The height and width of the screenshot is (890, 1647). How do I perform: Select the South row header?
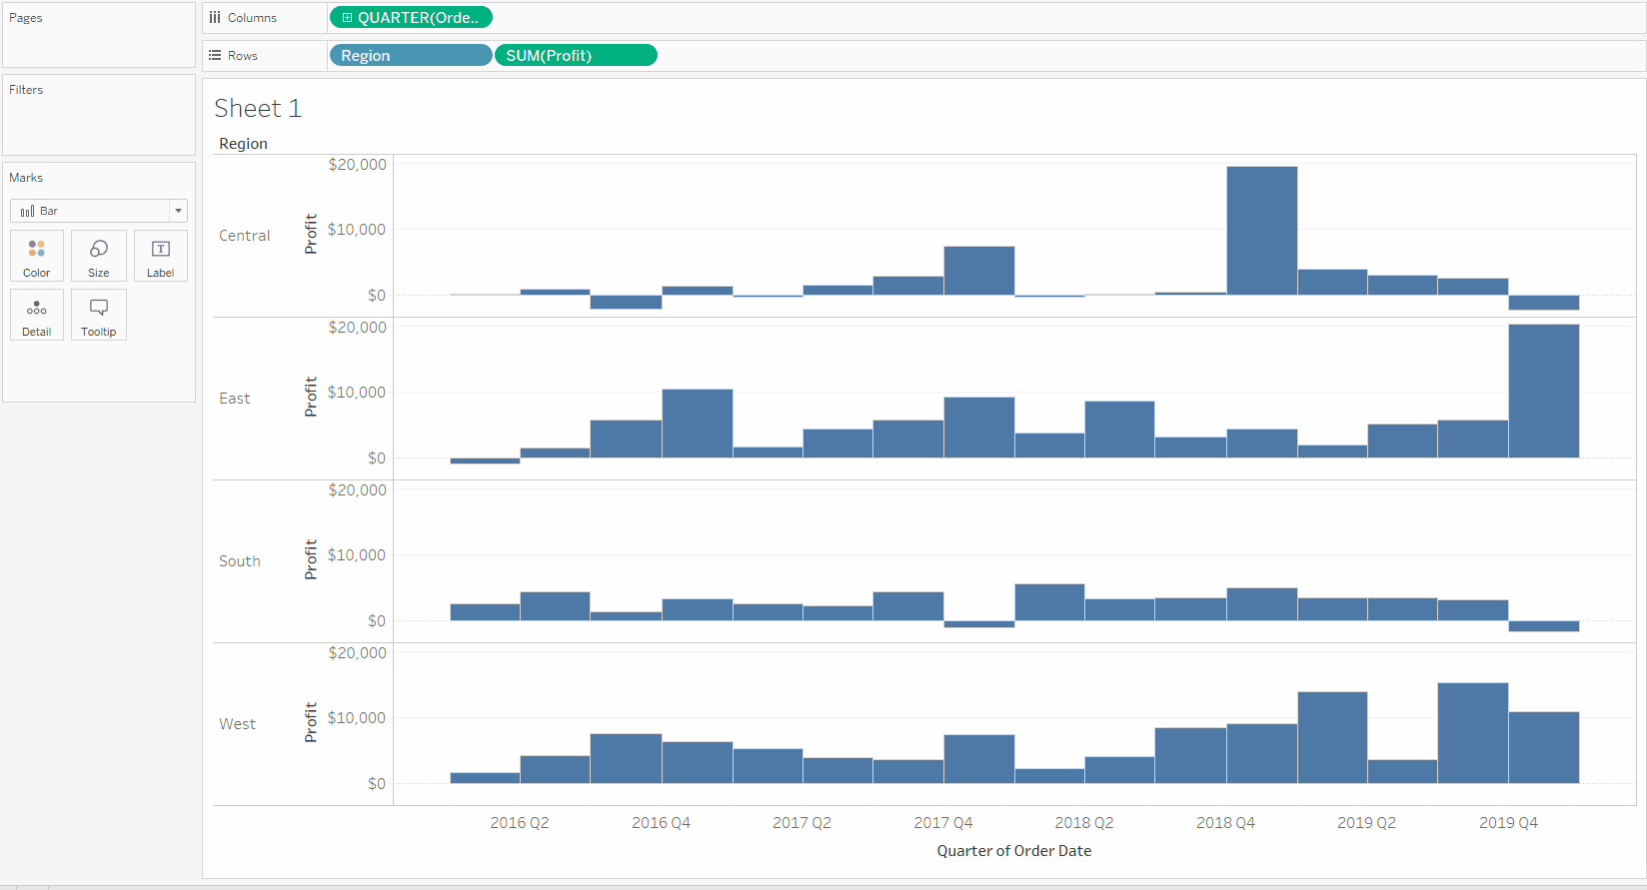(240, 561)
